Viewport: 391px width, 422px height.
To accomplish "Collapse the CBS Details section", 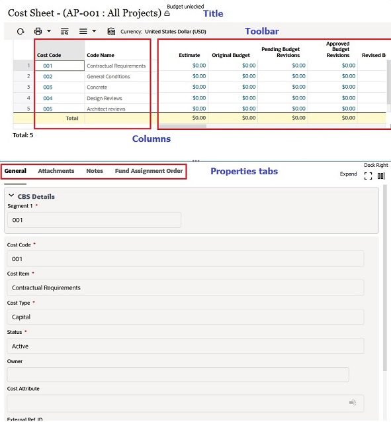I will pos(11,195).
